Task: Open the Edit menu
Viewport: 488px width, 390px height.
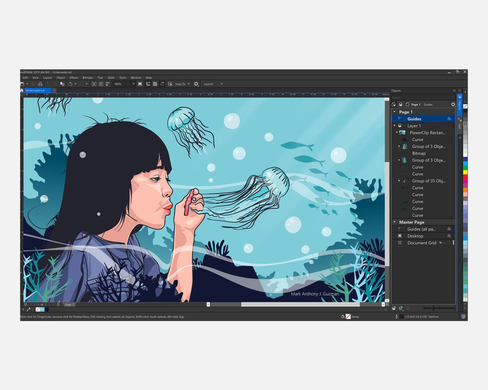Action: click(25, 78)
